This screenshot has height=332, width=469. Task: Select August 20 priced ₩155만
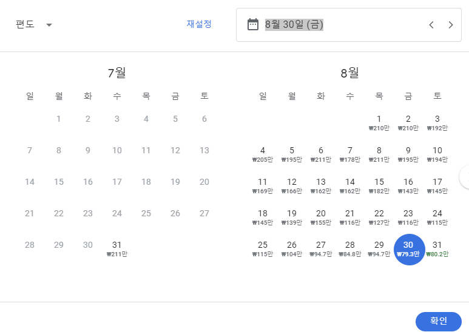coord(321,217)
